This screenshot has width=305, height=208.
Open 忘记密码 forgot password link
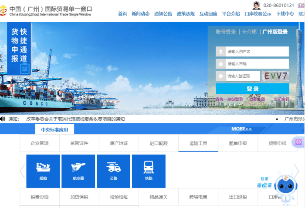[281, 99]
